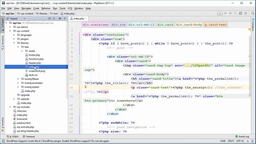
Task: Open the Terminal tool window
Action: point(29,136)
